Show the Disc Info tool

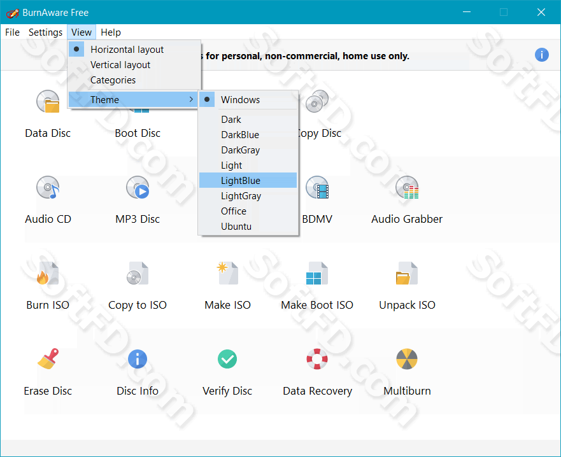138,372
